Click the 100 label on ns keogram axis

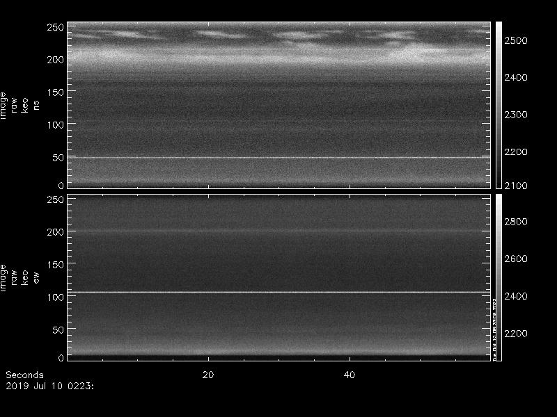[56, 125]
